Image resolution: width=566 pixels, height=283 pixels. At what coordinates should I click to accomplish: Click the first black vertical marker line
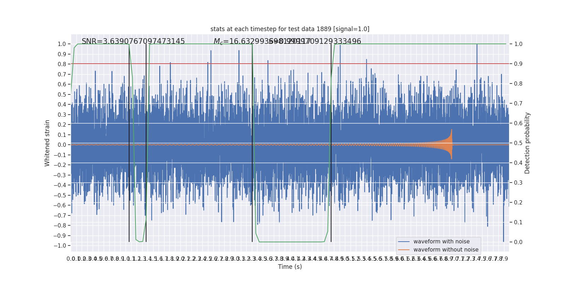click(129, 143)
